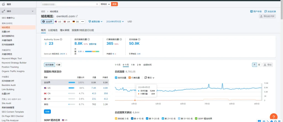Click the 全世界 traffic share bar
The image size is (283, 122).
pyautogui.click(x=72, y=83)
